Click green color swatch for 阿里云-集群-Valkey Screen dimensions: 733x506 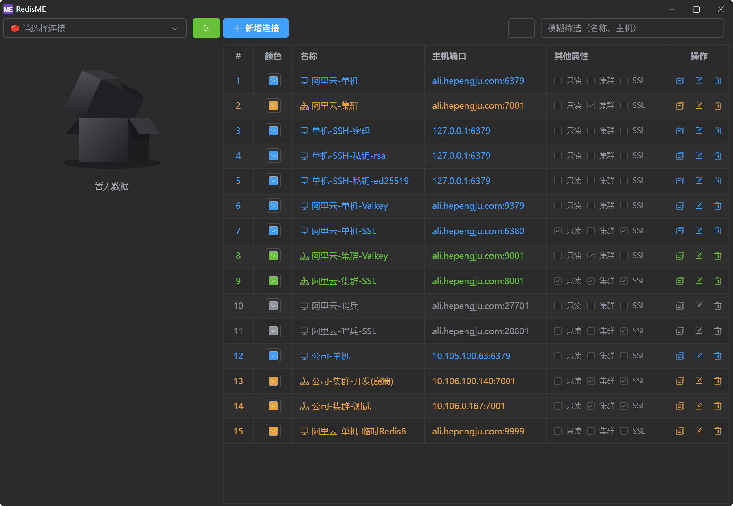coord(273,256)
